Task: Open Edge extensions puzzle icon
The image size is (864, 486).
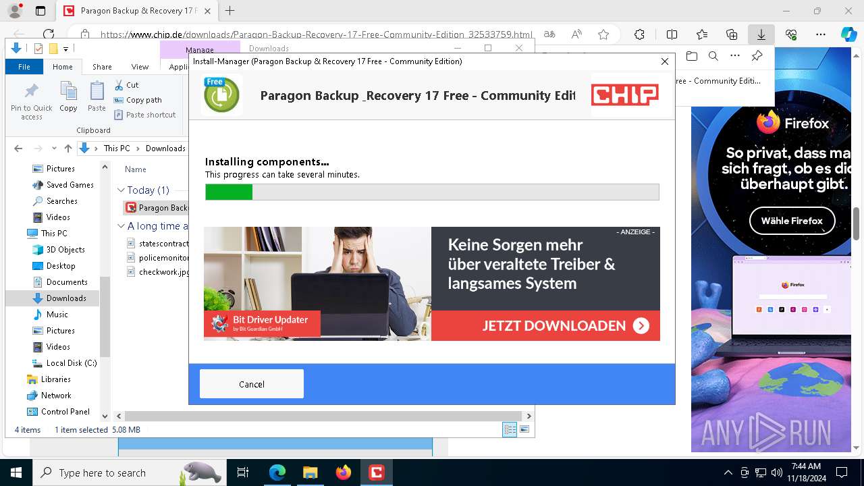Action: 639,34
